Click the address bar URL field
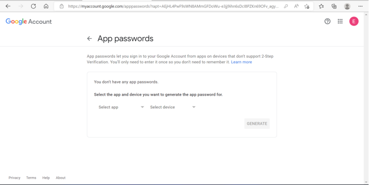 (173, 7)
